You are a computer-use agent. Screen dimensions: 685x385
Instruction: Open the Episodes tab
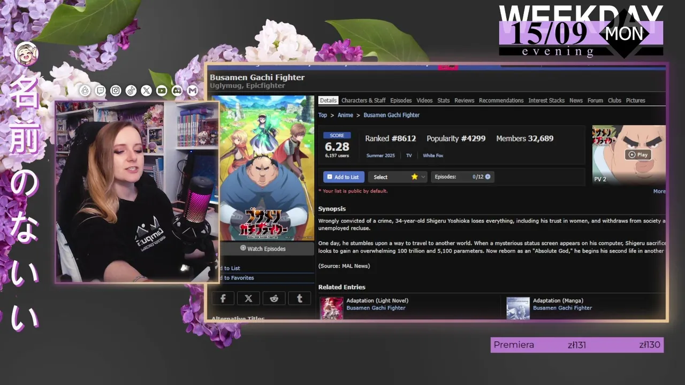coord(401,101)
